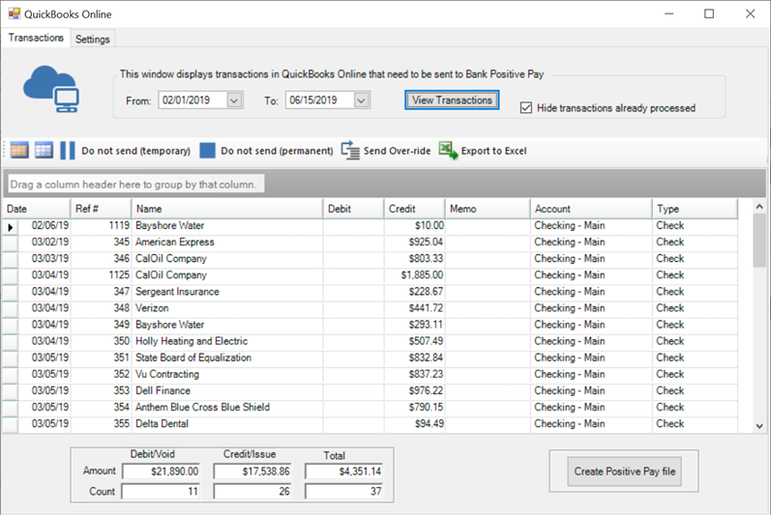This screenshot has width=771, height=515.
Task: Select the Transactions tab
Action: pos(36,38)
